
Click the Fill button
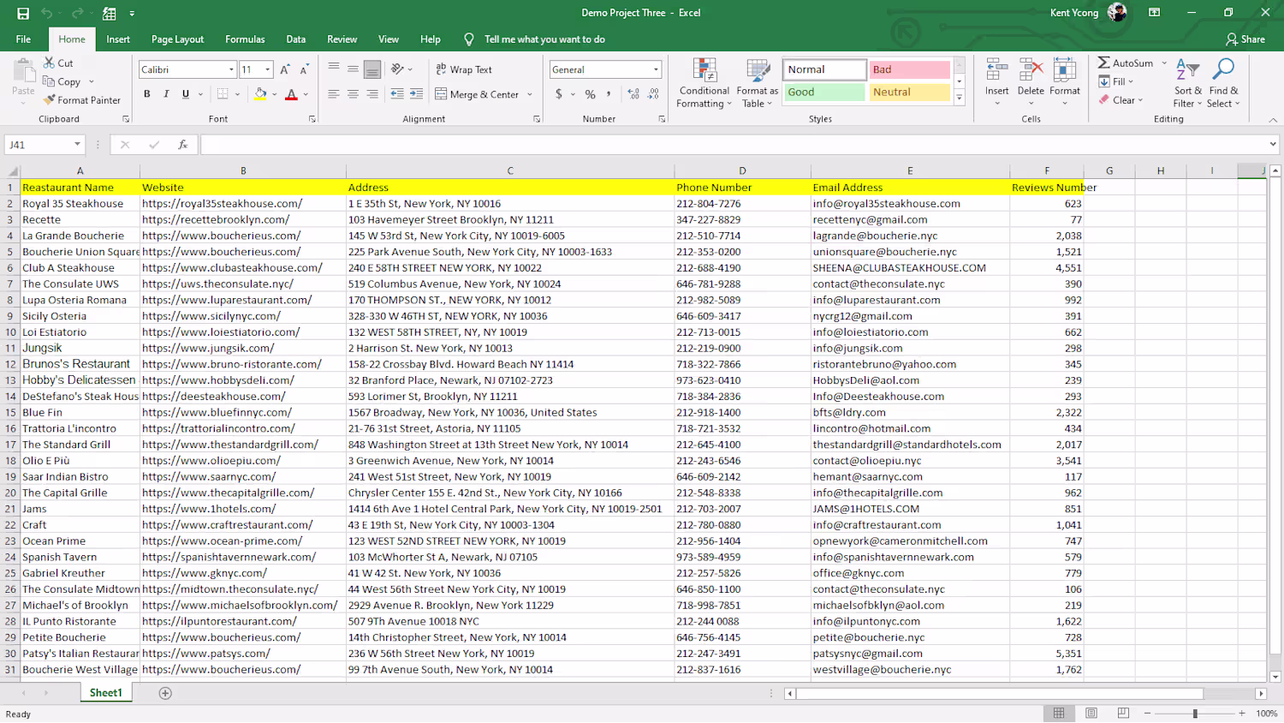(x=1116, y=81)
